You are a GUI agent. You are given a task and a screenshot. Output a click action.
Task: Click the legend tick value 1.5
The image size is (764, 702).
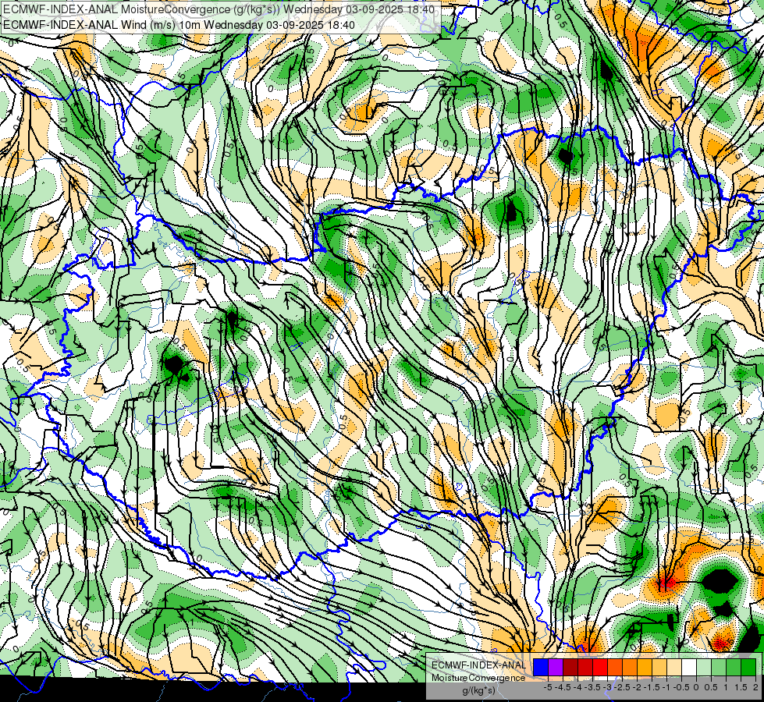pyautogui.click(x=741, y=687)
